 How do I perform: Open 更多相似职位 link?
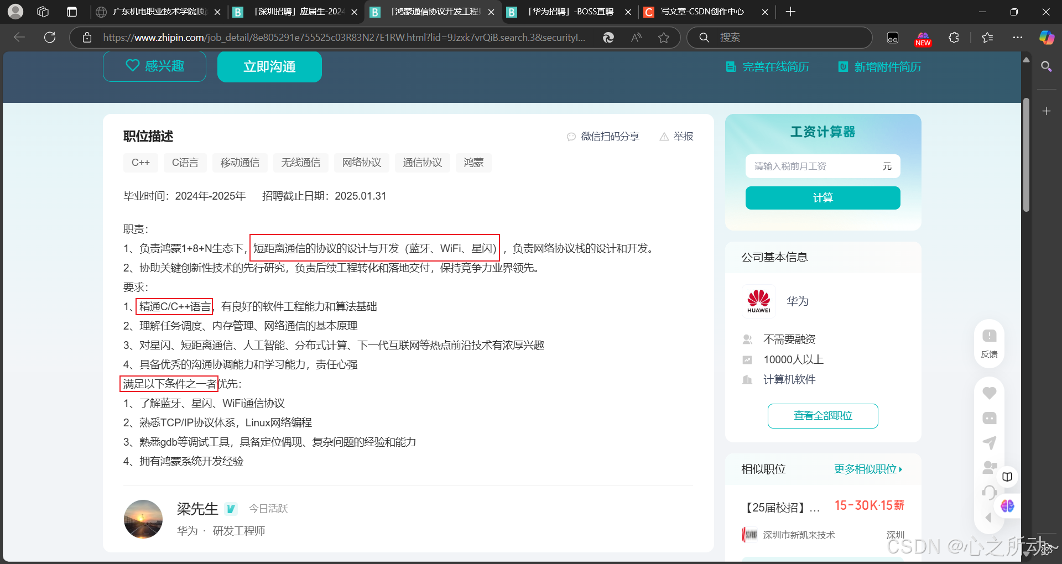(868, 469)
